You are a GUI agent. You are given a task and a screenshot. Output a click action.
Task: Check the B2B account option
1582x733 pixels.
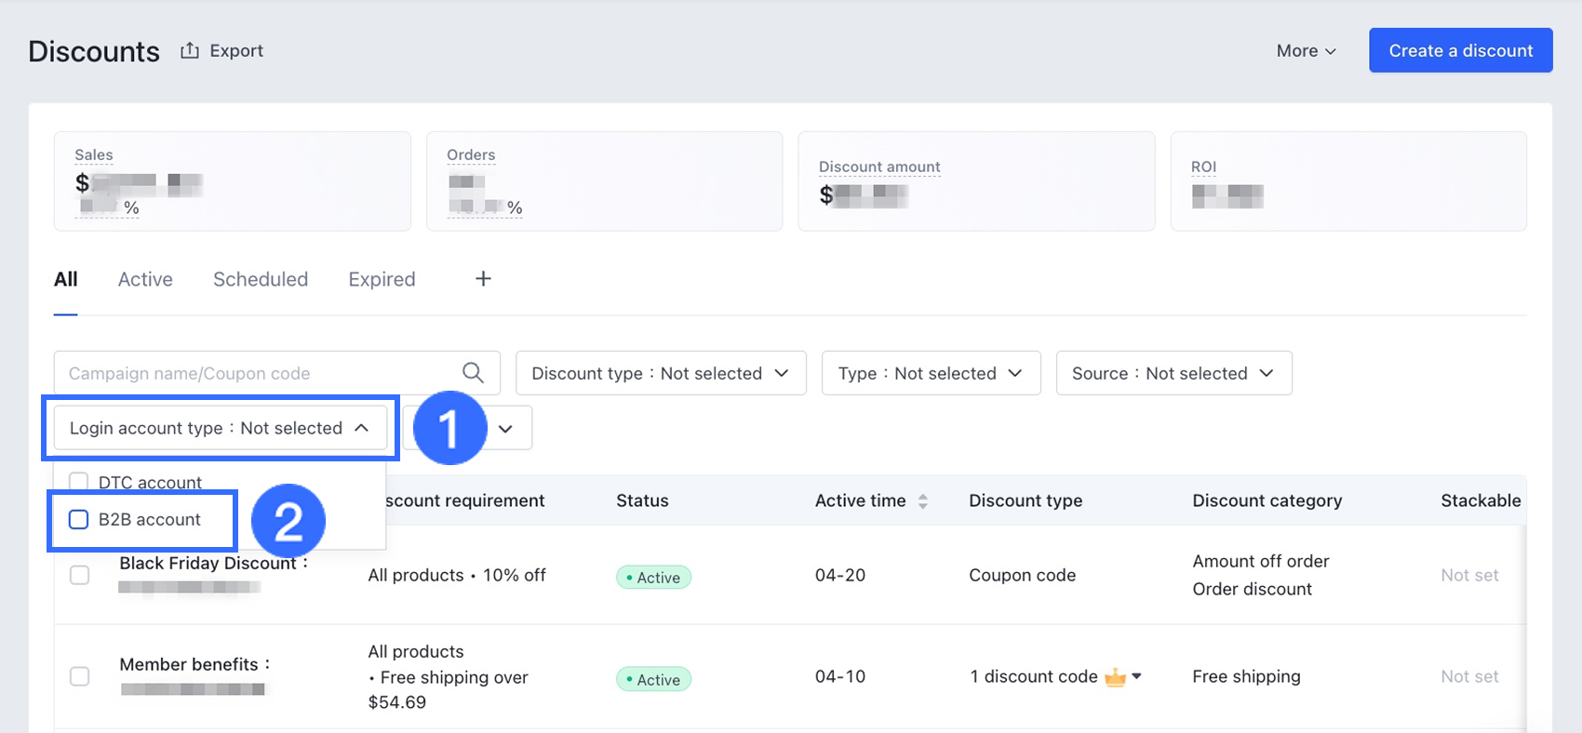[x=79, y=519]
